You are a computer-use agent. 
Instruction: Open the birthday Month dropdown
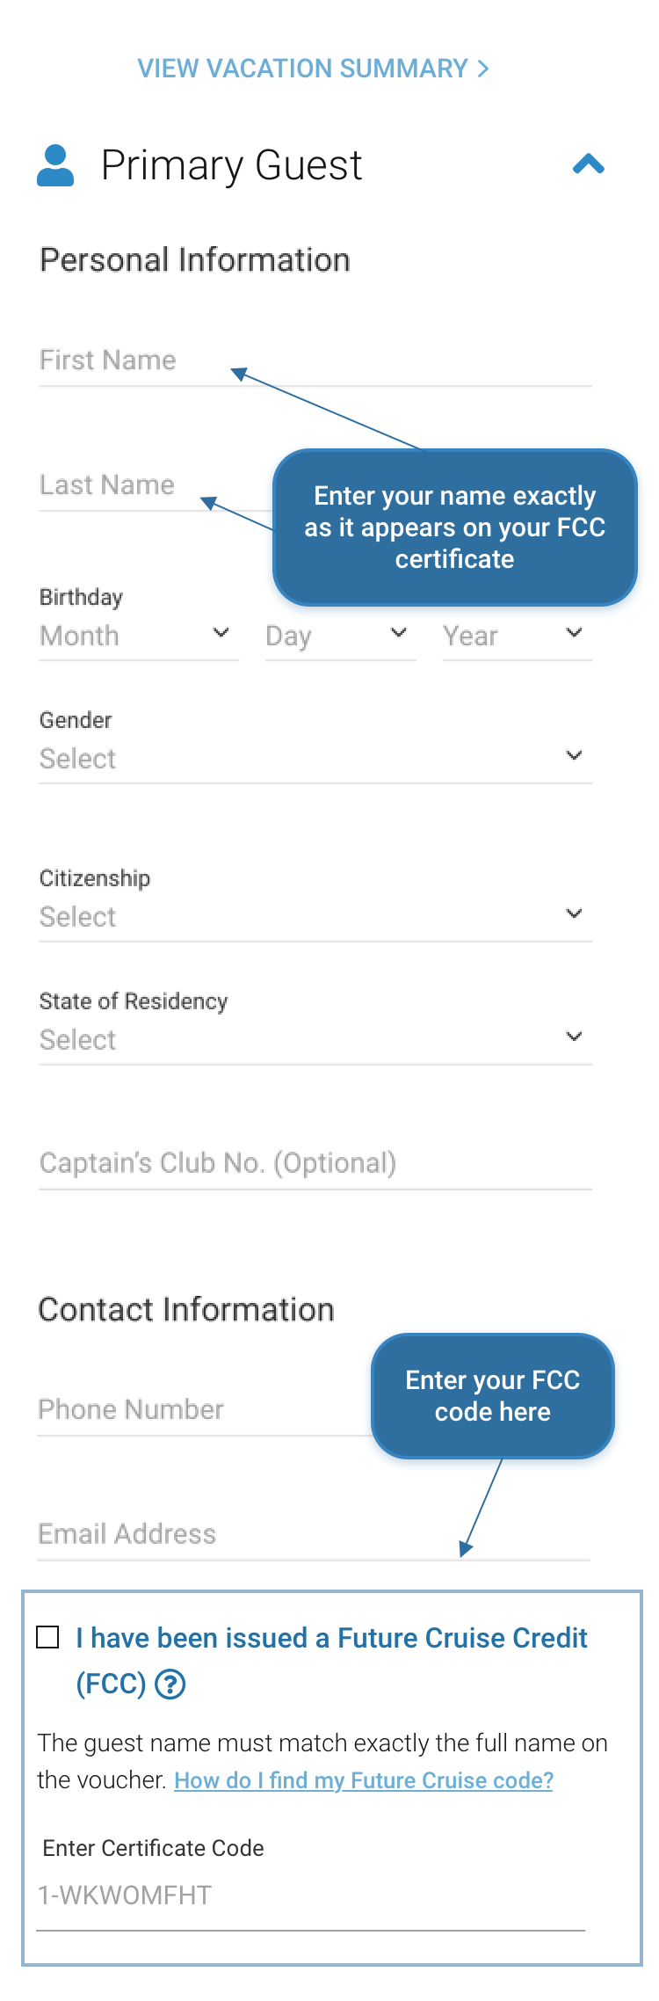(x=138, y=636)
